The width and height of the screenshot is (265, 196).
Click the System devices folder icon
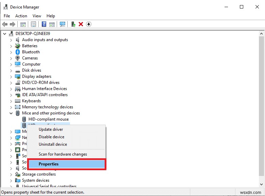[x=18, y=180]
